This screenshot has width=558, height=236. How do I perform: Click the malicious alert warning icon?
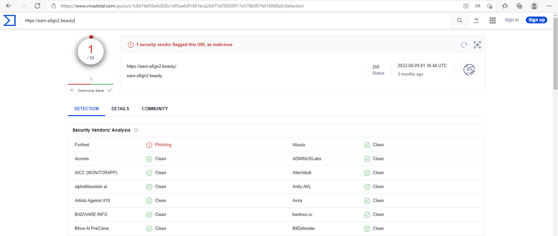pos(131,45)
